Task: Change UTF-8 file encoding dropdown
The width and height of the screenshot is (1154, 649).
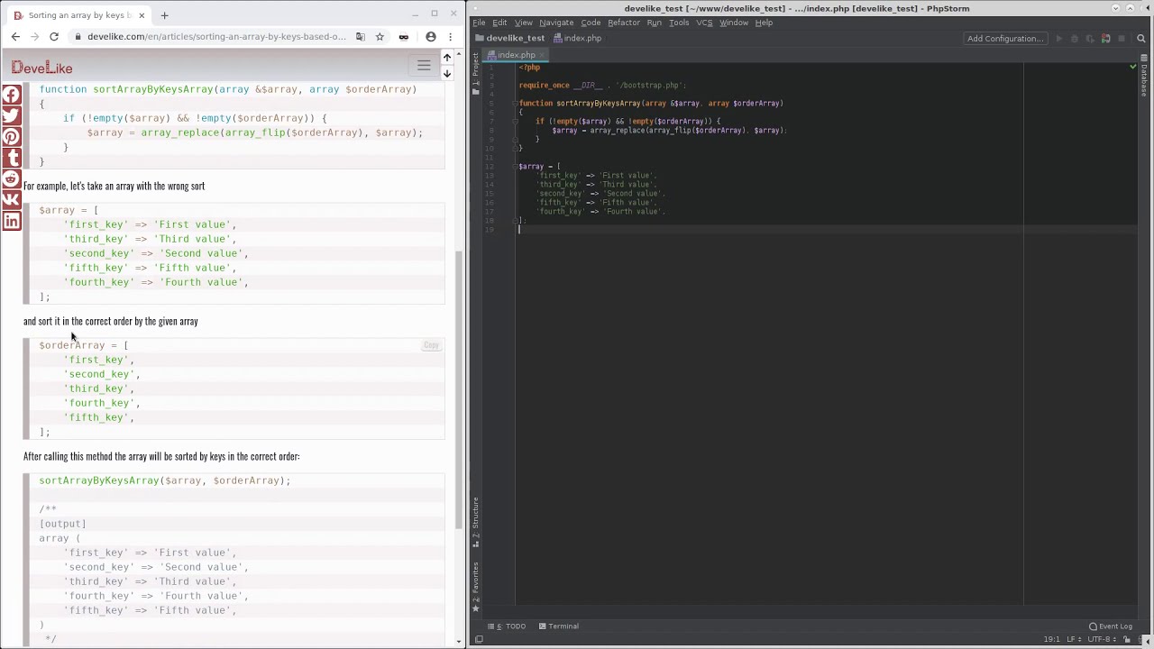Action: tap(1104, 639)
